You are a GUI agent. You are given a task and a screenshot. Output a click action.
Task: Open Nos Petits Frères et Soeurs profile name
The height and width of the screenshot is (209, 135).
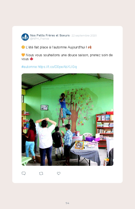click(50, 35)
